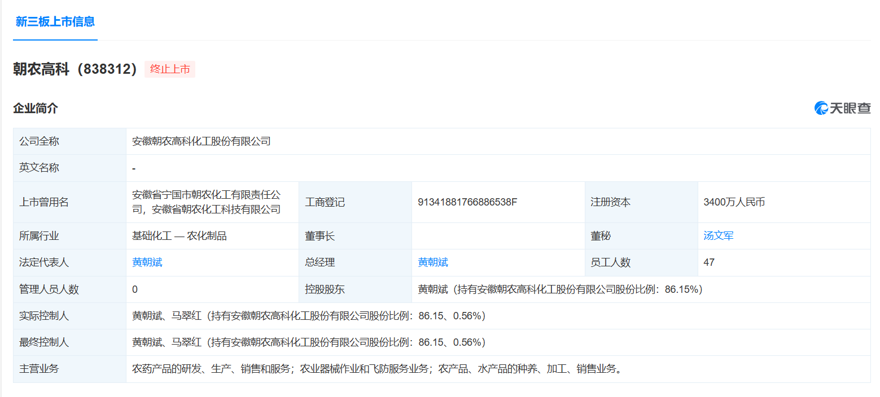Click the 工商登记 label cell
Viewport: 880px width, 397px height.
click(x=355, y=202)
